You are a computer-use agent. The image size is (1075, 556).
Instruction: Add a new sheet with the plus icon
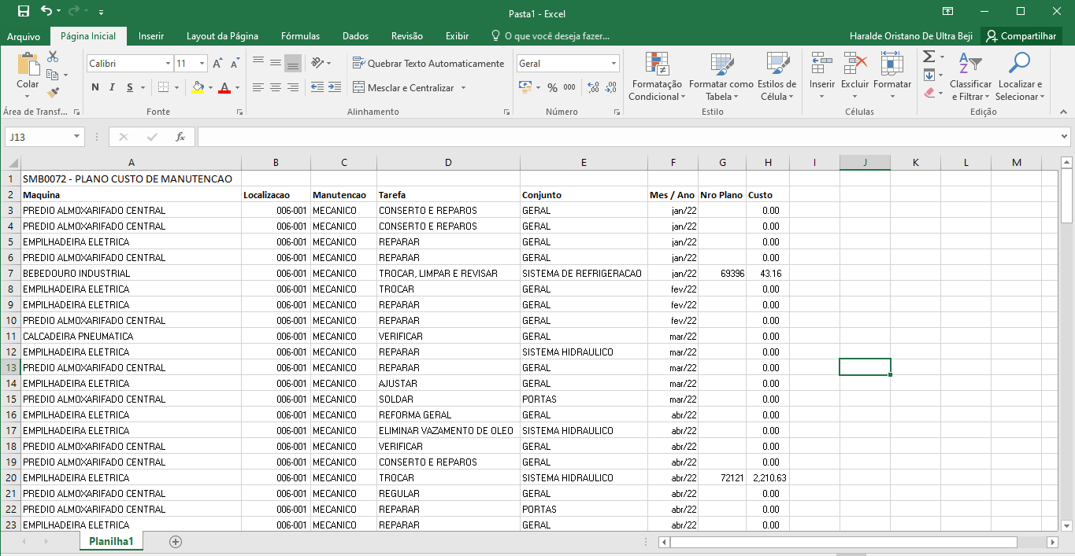click(x=176, y=542)
